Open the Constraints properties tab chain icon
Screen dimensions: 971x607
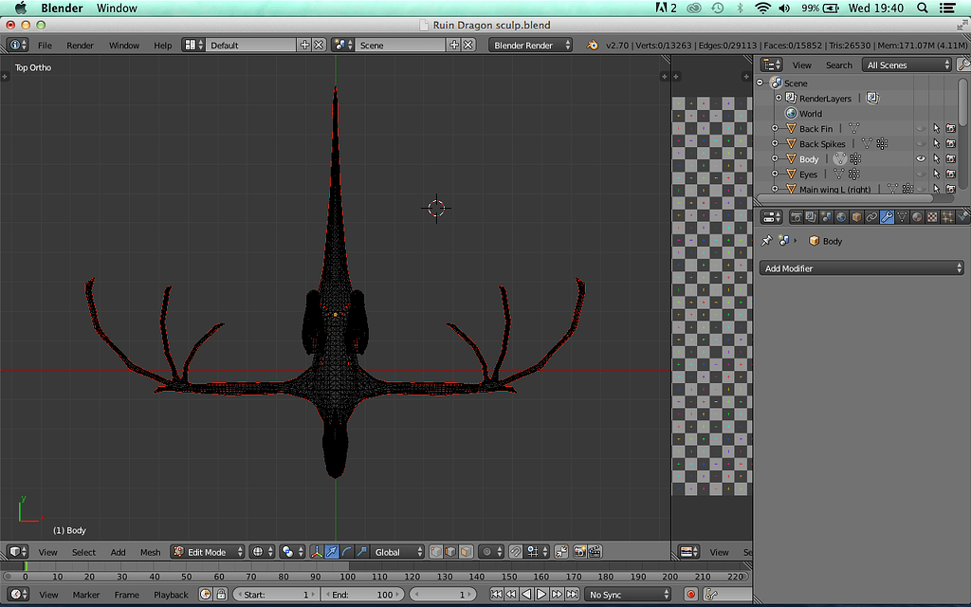point(871,217)
